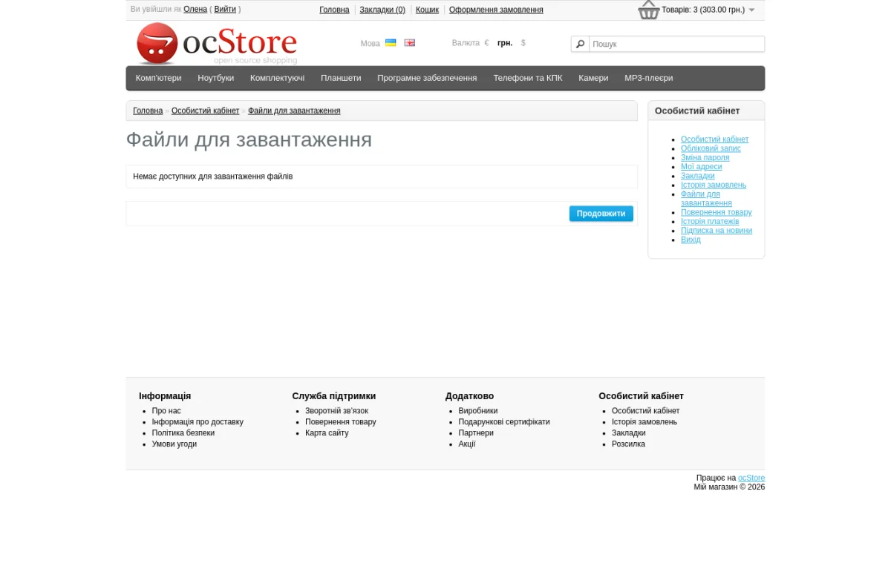This screenshot has height=586, width=891.
Task: Click the blue Продовжити button
Action: (x=601, y=214)
